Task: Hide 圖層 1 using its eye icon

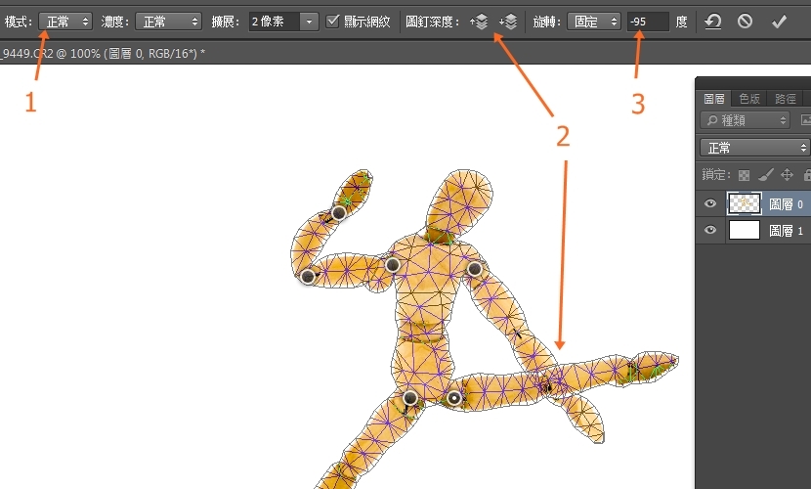Action: (x=710, y=231)
